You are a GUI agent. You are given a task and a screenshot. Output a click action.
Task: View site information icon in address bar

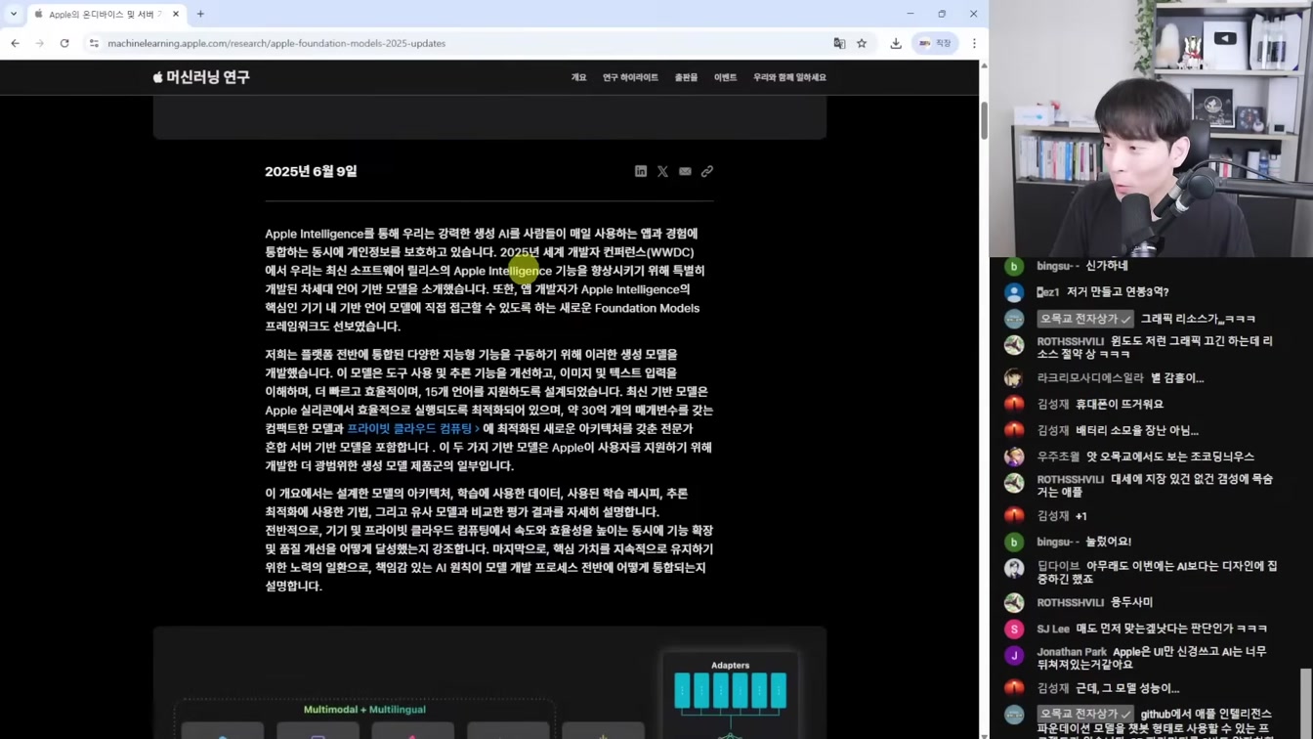[x=94, y=43]
